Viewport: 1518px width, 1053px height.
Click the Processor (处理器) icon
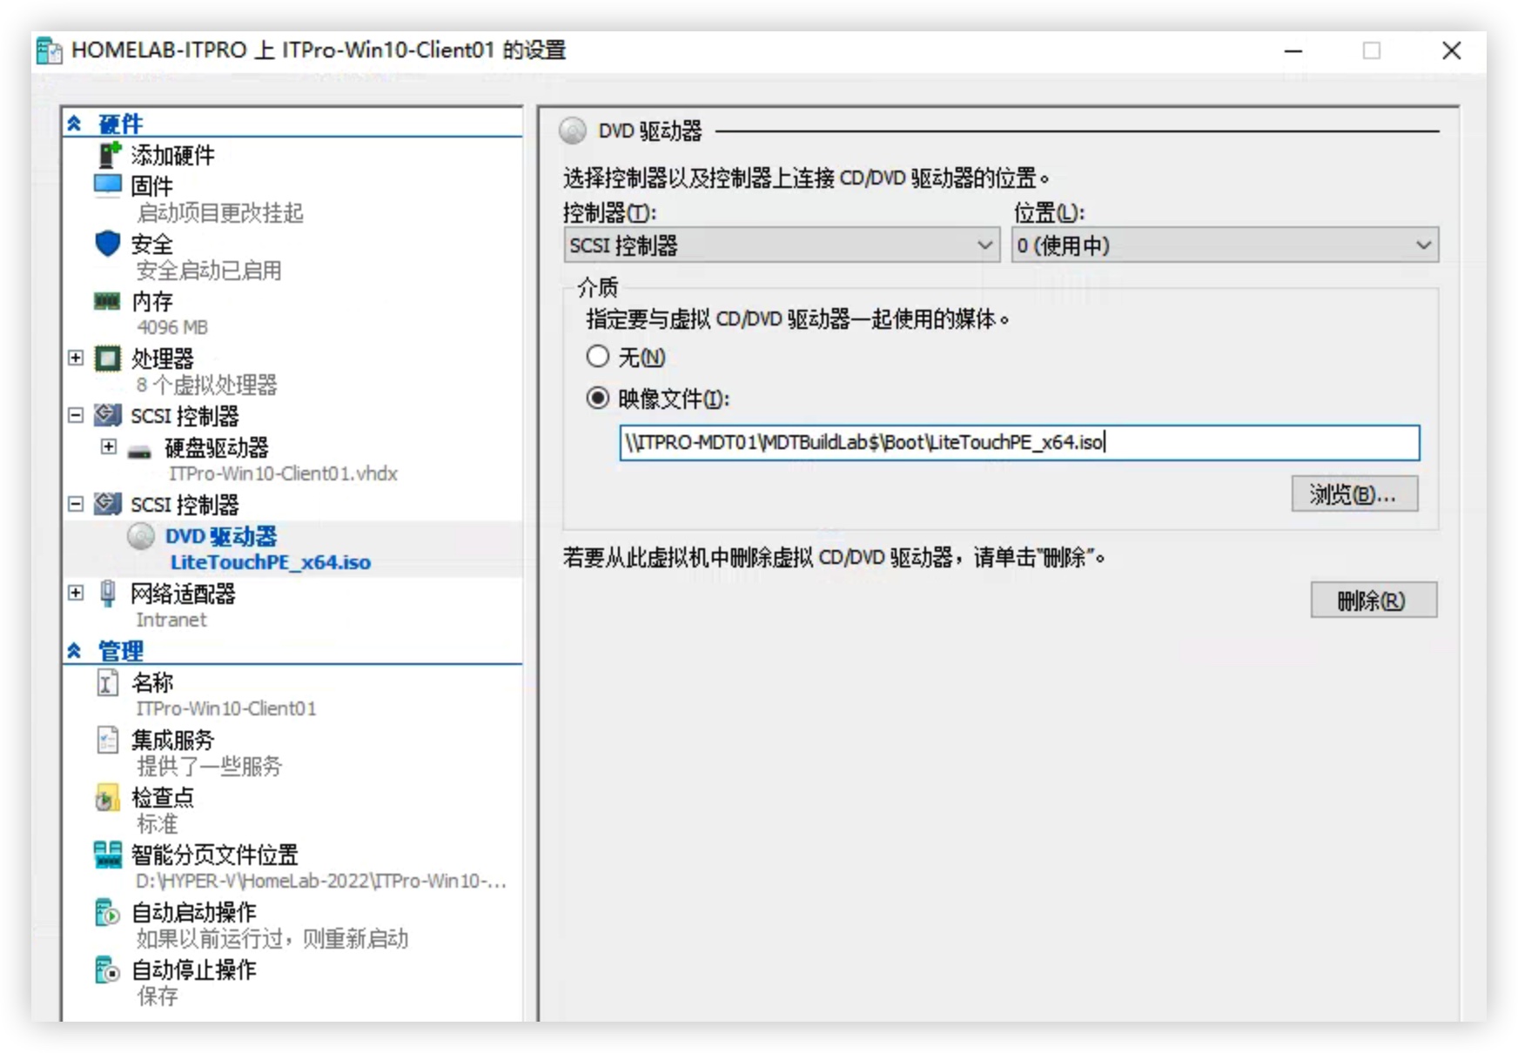coord(108,359)
